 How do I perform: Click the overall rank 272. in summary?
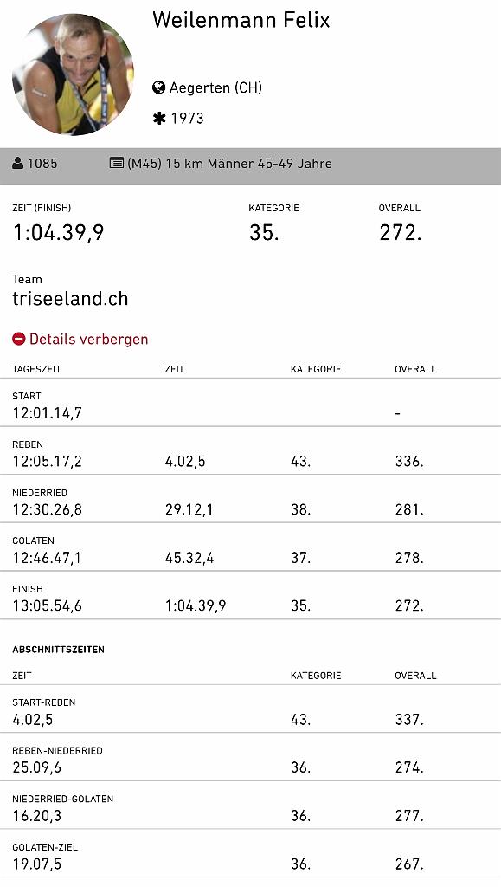click(x=400, y=232)
